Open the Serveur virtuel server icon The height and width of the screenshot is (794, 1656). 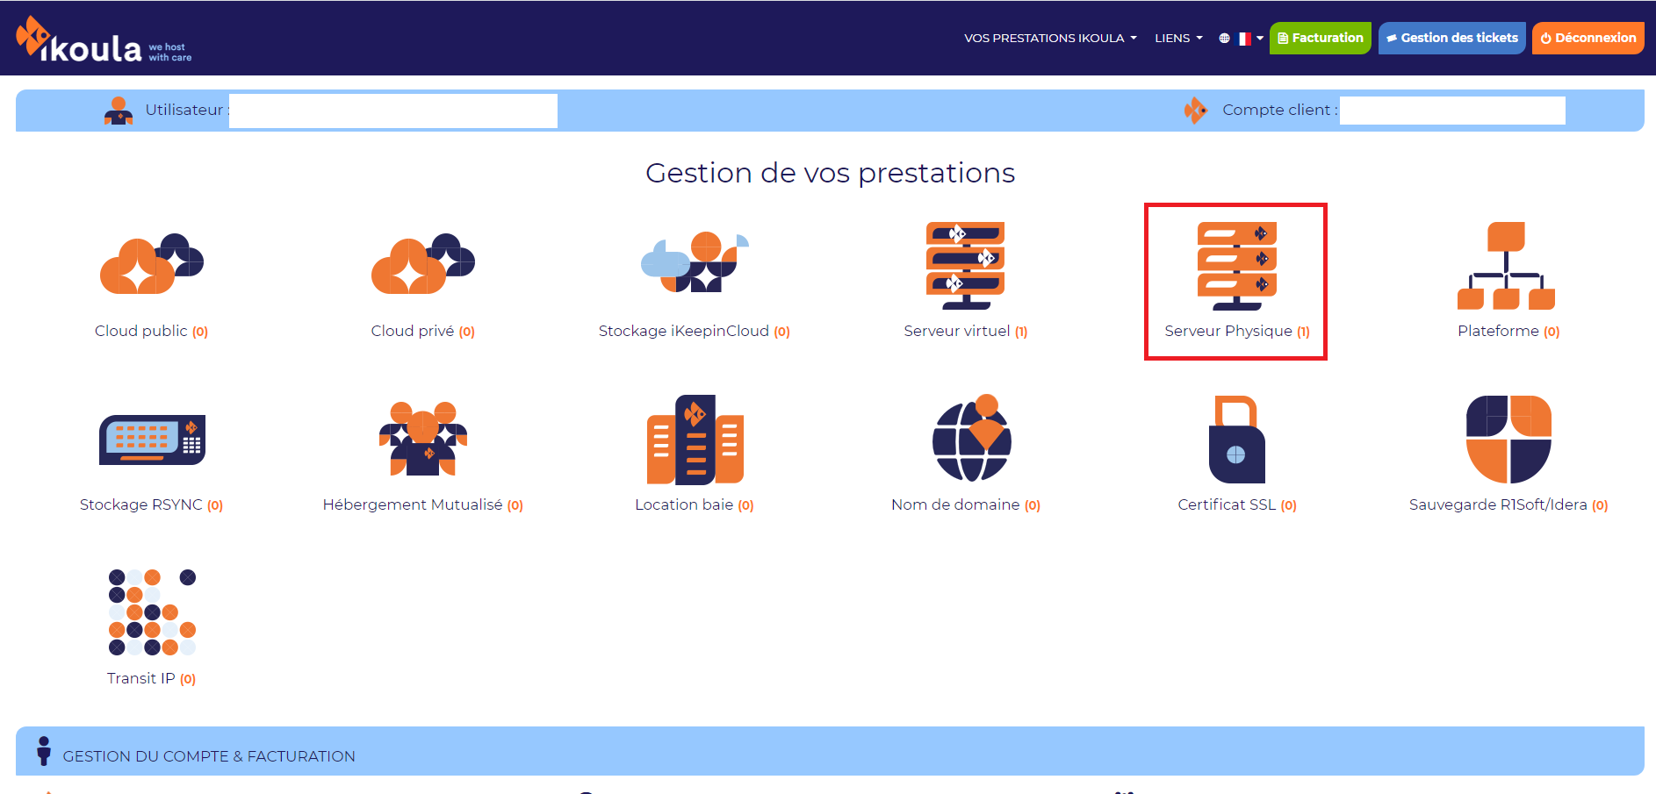point(966,266)
